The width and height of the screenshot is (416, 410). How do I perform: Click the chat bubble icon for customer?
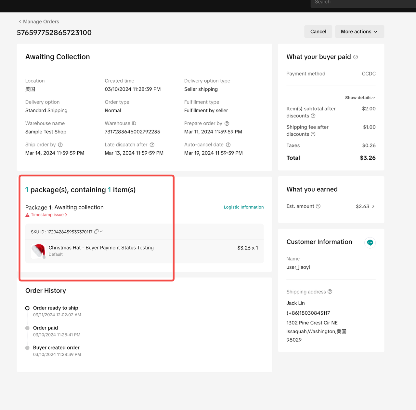tap(370, 243)
